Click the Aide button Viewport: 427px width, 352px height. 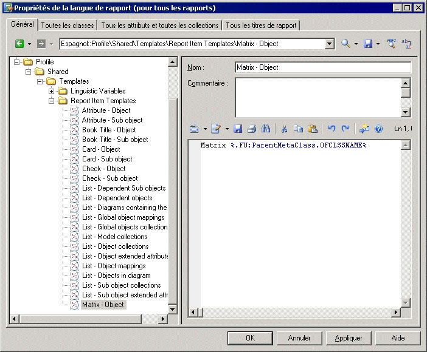tap(398, 338)
